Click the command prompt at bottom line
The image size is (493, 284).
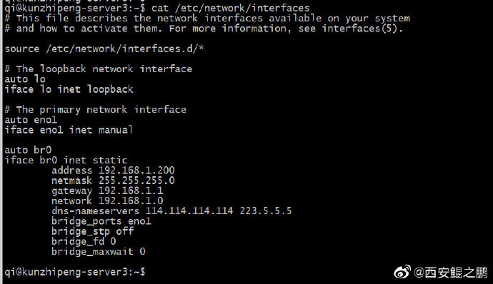tap(75, 272)
